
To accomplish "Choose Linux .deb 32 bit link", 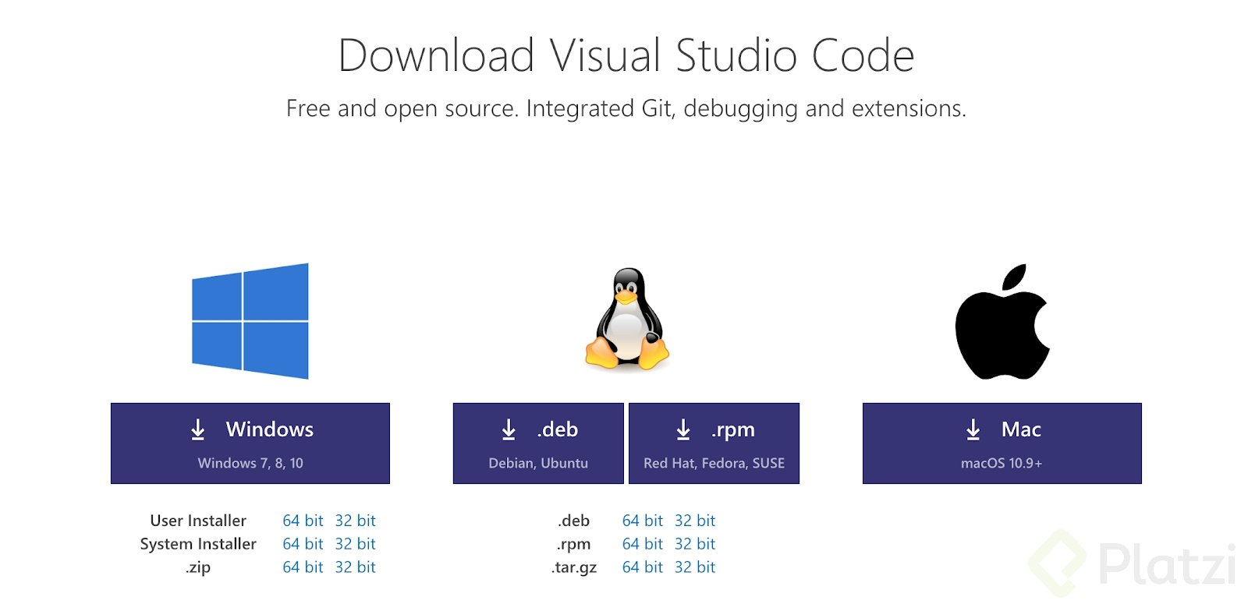I will pos(695,521).
